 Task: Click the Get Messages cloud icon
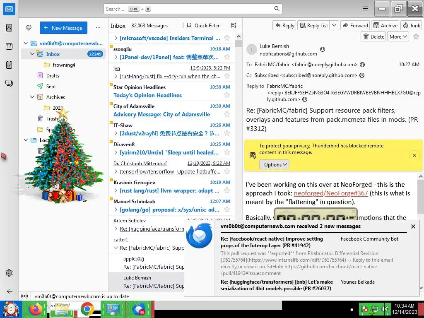pos(29,28)
